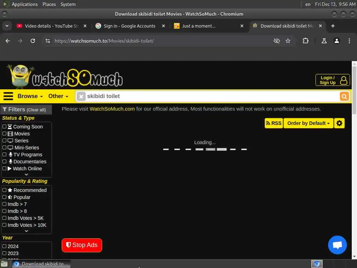Open the tab search dropdown arrow
Screen dimensions: 357x268
tap(7, 26)
